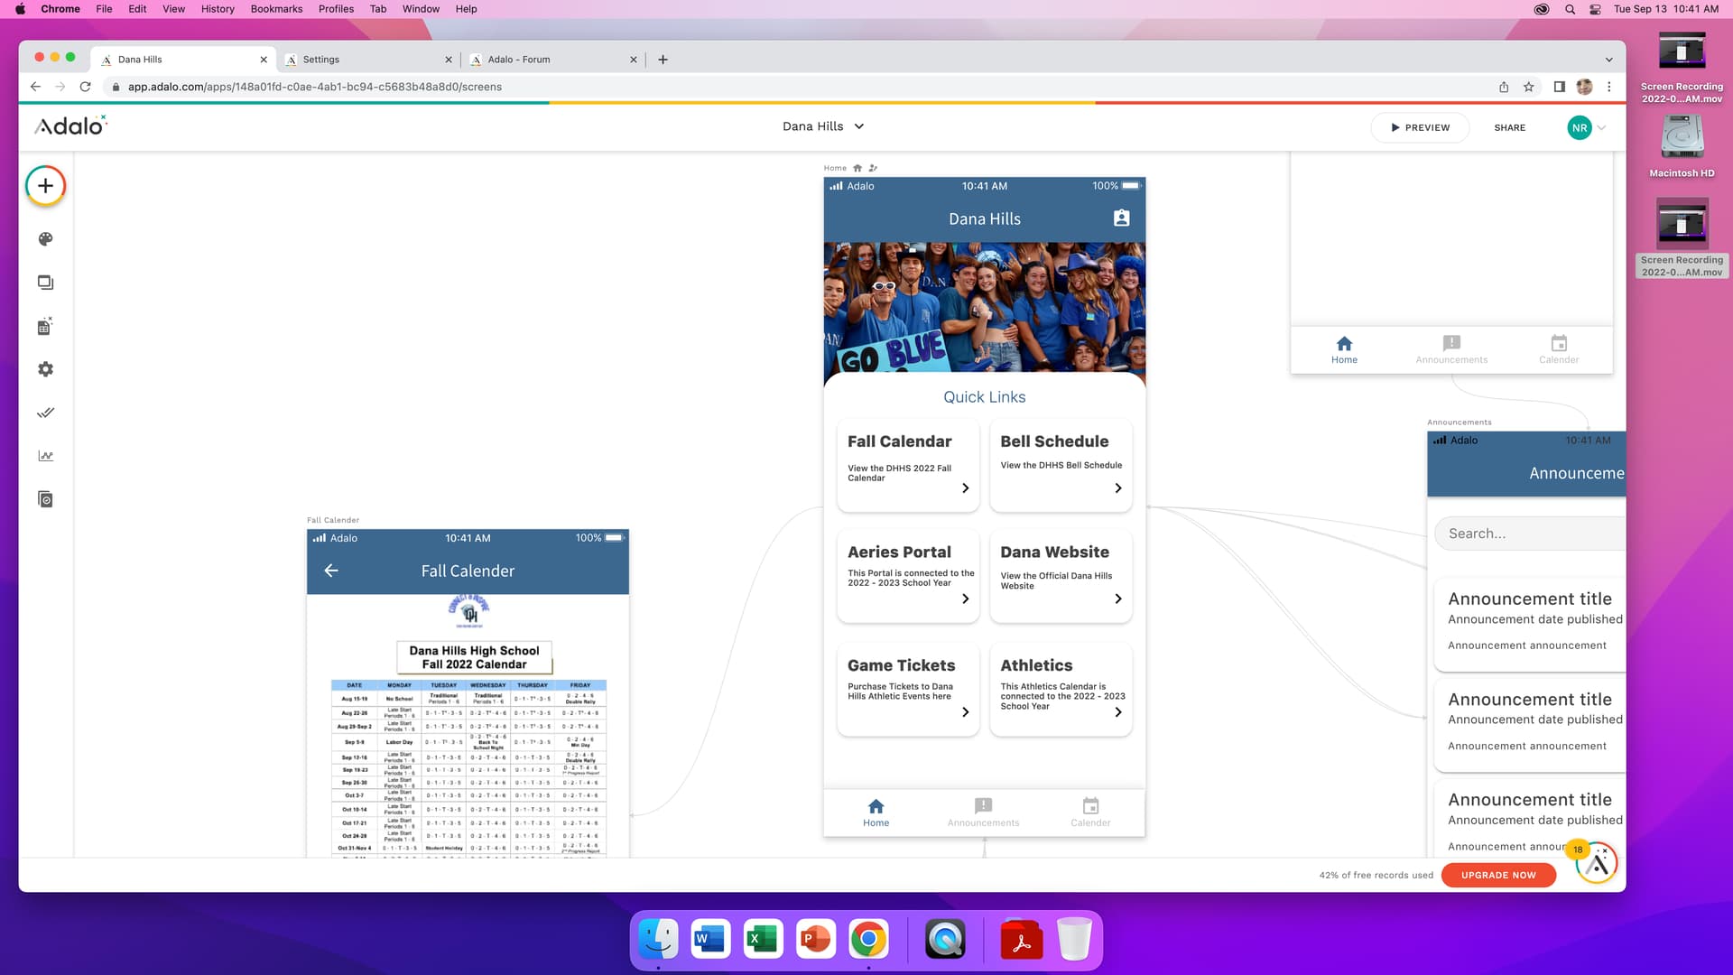Open Microsoft Word from the dock
This screenshot has height=975, width=1733.
(x=710, y=941)
